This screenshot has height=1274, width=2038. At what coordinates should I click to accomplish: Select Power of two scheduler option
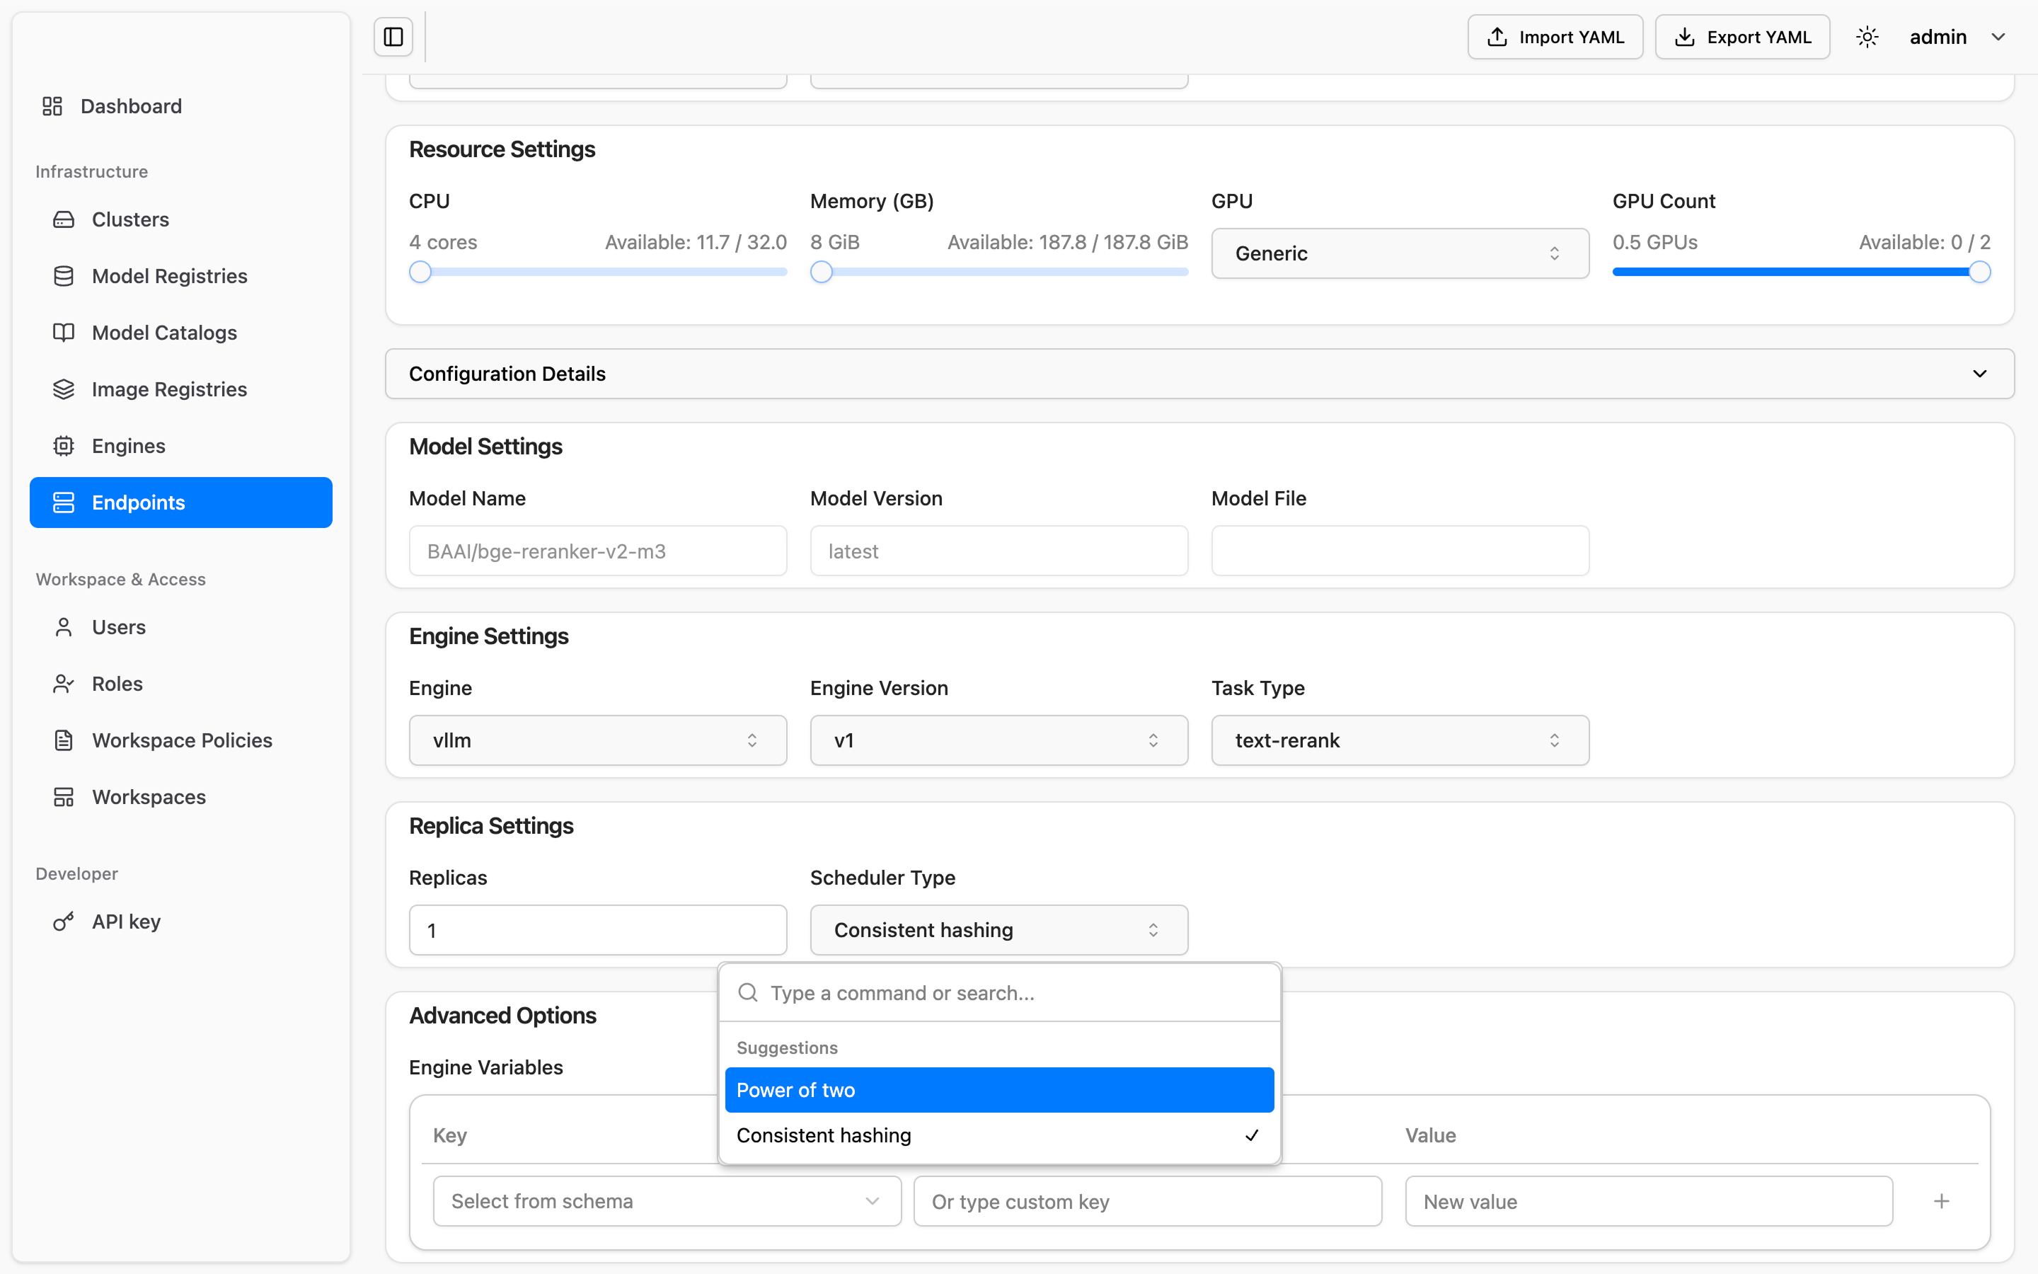pyautogui.click(x=998, y=1090)
